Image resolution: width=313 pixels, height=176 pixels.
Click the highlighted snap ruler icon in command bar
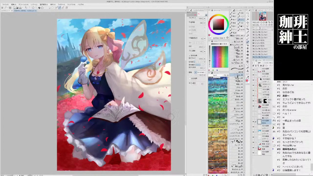tap(59, 7)
